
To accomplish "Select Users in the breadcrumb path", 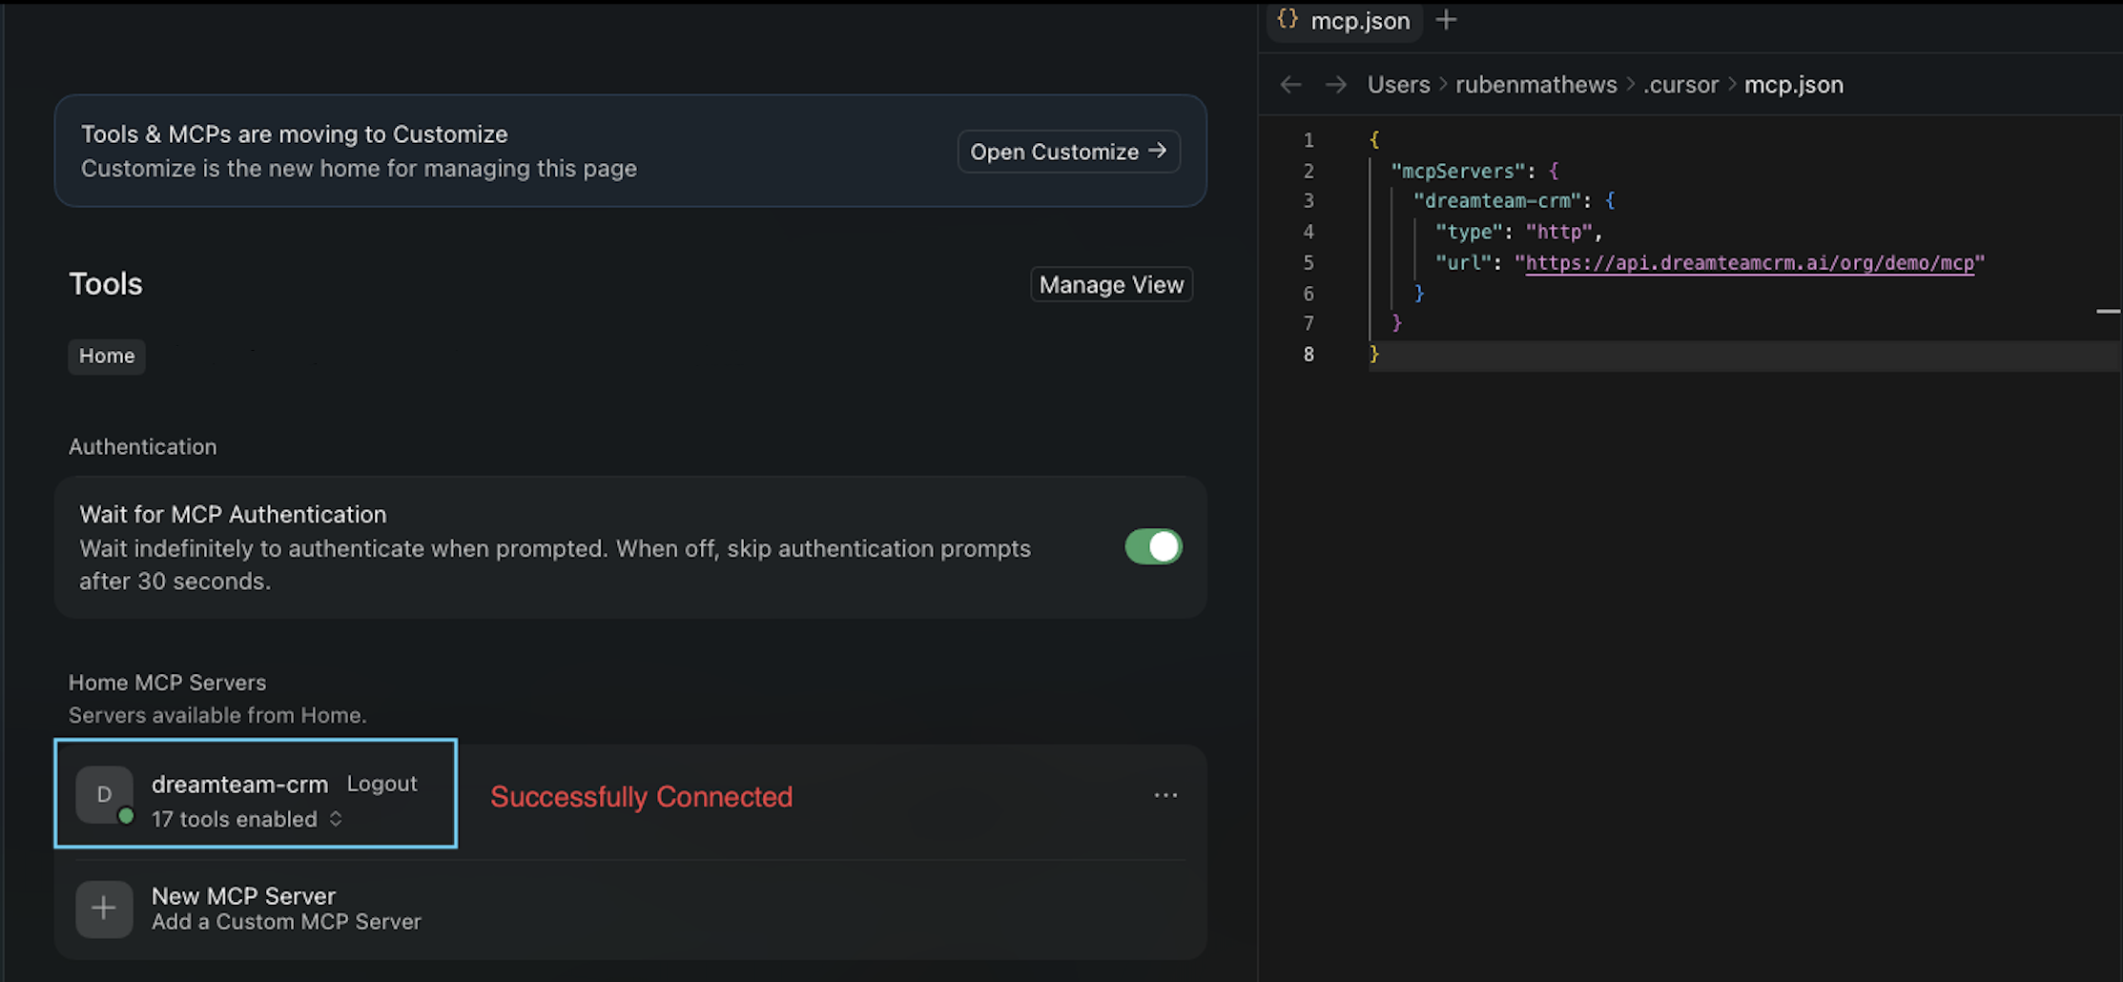I will [x=1398, y=85].
